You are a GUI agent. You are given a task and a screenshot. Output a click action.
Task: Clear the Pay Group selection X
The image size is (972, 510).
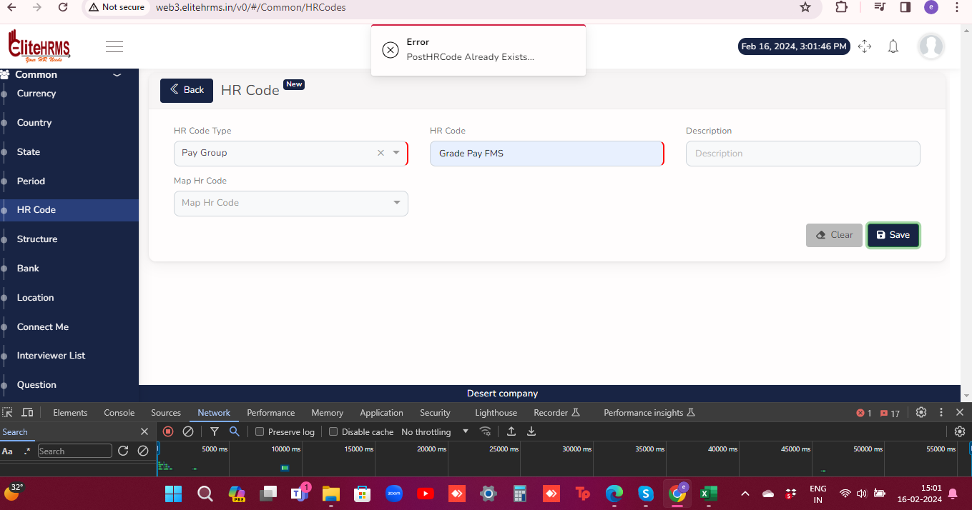coord(381,153)
